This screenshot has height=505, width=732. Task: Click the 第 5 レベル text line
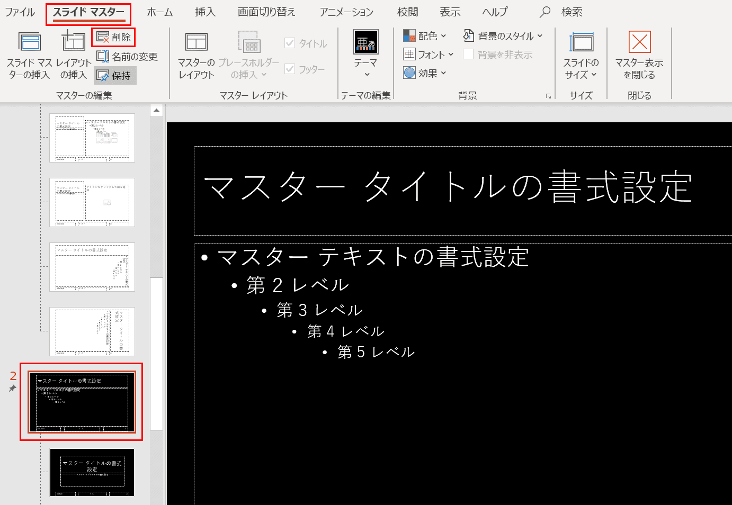[x=376, y=352]
